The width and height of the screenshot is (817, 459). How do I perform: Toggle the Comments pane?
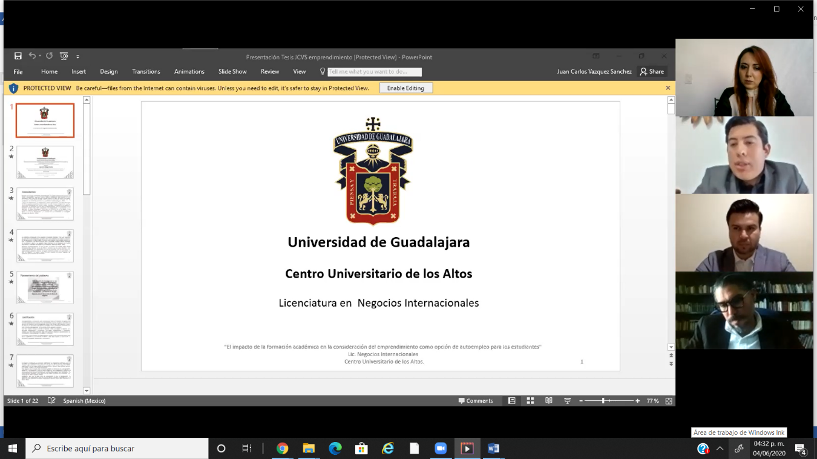(476, 401)
